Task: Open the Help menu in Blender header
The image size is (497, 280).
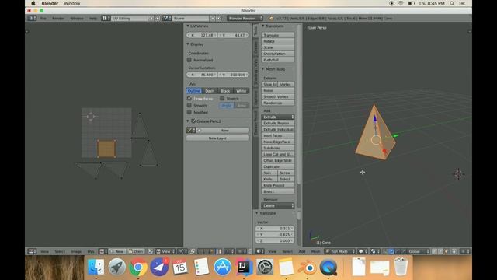Action: [93, 19]
